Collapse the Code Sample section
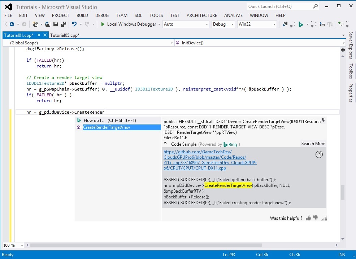356x259 pixels. (165, 144)
